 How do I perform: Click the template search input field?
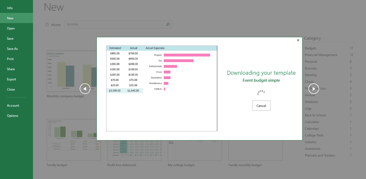[115, 24]
